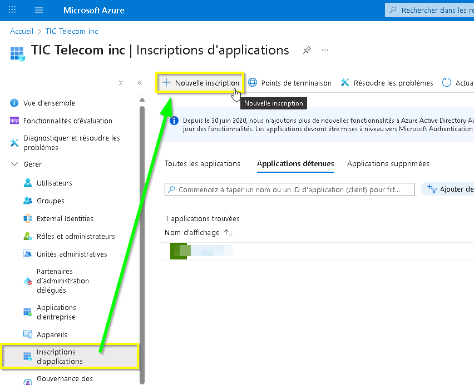
Task: Open the hamburger portal menu
Action: coord(39,10)
